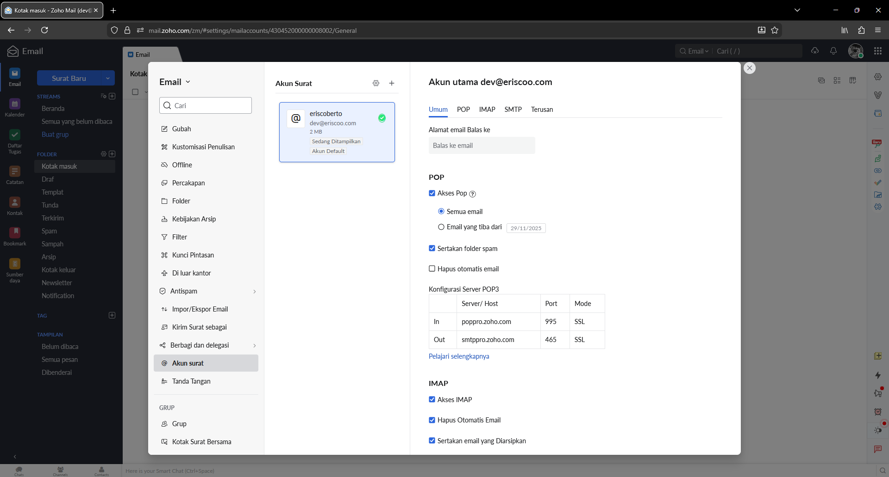This screenshot has height=477, width=889.
Task: Uncheck the Akses Pop checkbox
Action: [432, 193]
